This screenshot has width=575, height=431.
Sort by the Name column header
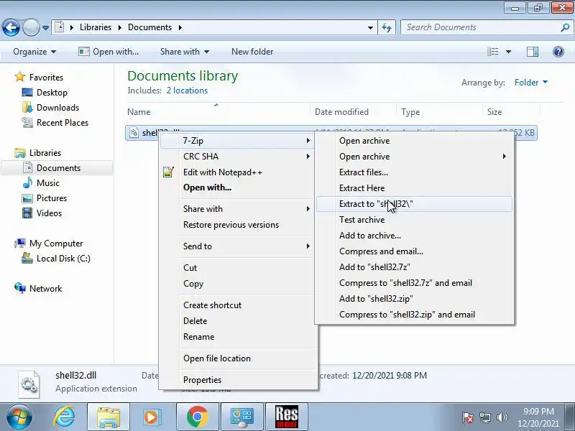coord(218,112)
